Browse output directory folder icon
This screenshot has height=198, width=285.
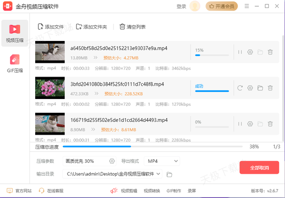click(170, 174)
